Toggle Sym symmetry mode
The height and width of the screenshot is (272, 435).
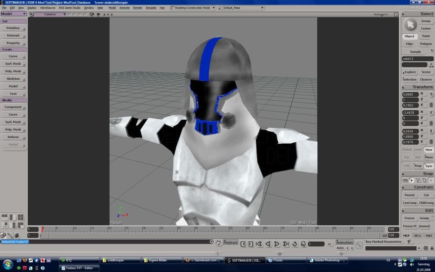pyautogui.click(x=429, y=166)
